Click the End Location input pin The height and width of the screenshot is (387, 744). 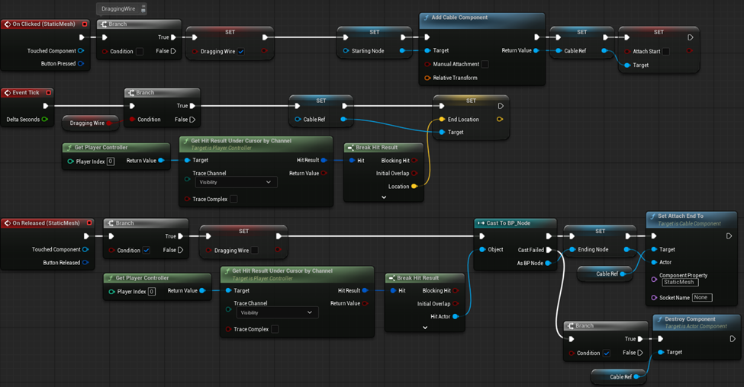pos(442,120)
